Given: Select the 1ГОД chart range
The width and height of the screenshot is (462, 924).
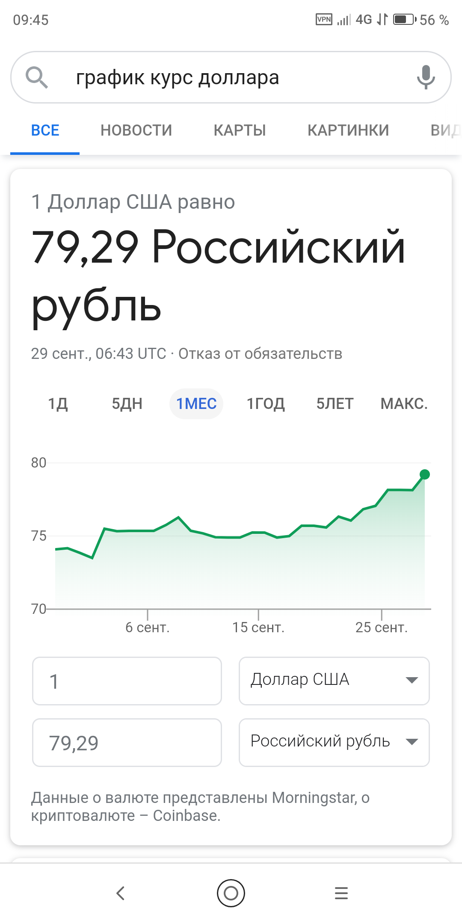Looking at the screenshot, I should click(x=266, y=404).
